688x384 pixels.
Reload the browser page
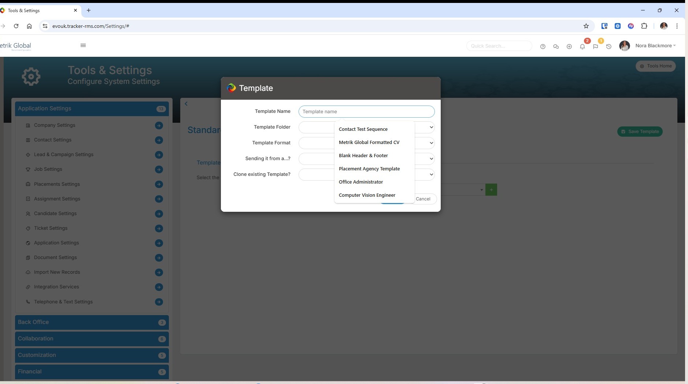(16, 26)
